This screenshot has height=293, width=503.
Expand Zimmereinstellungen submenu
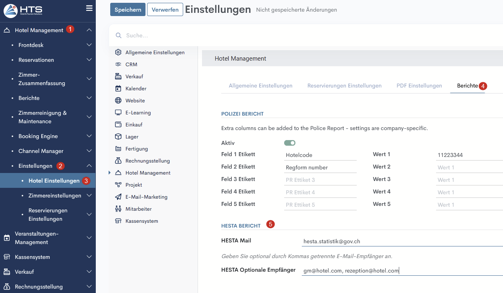pyautogui.click(x=89, y=195)
